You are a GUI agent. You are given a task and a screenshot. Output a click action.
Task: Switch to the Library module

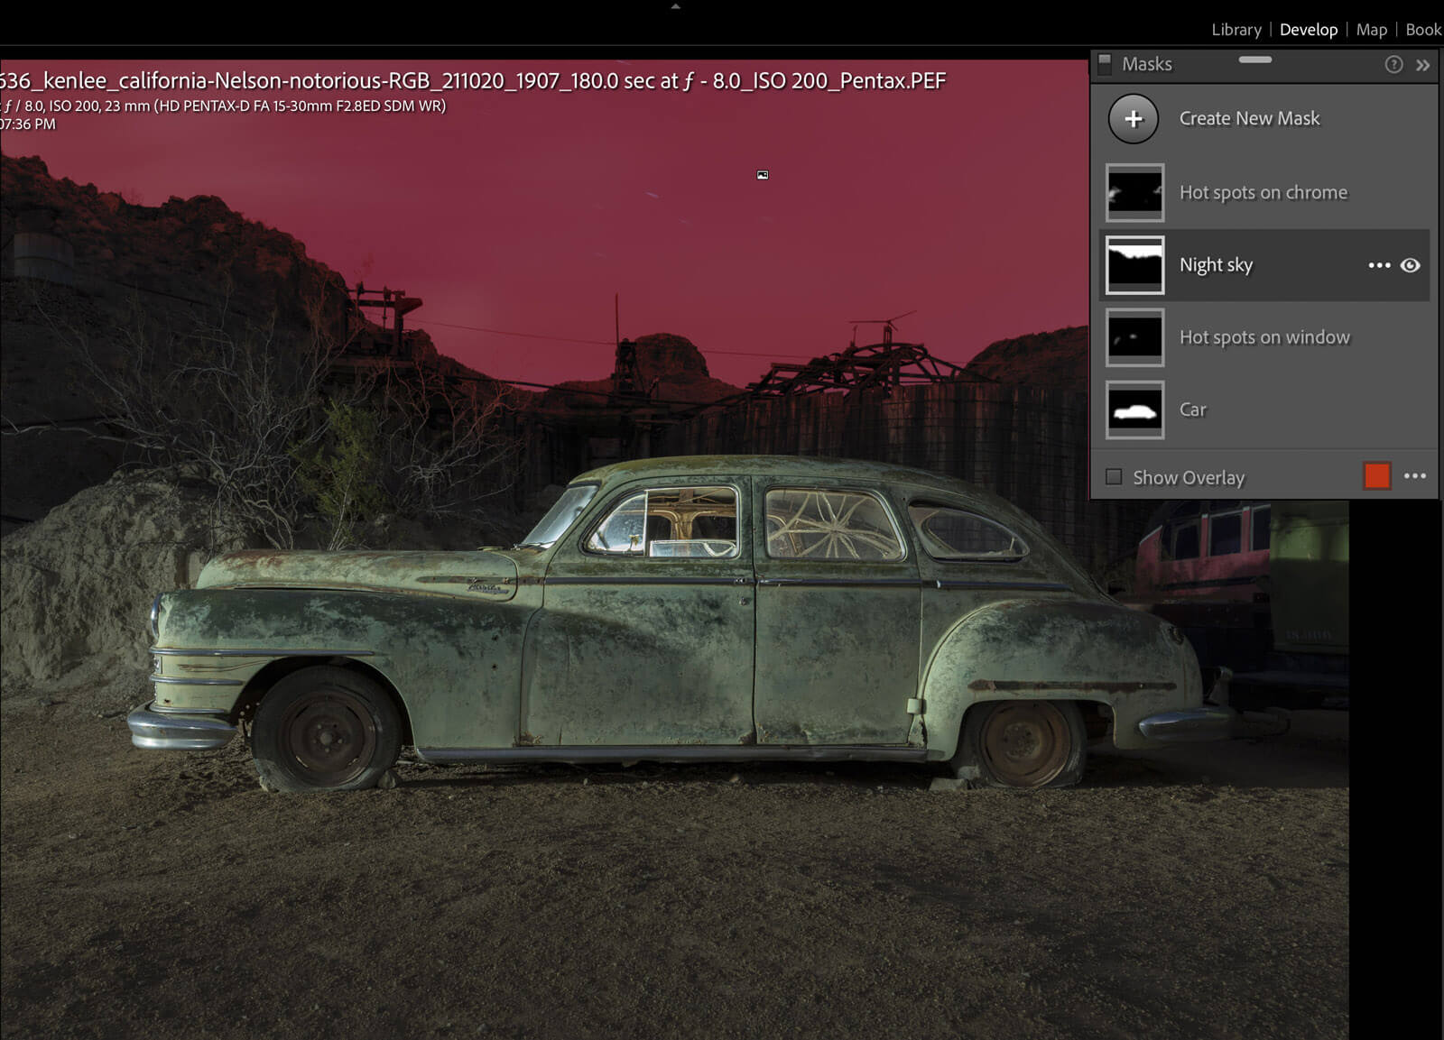(x=1236, y=30)
